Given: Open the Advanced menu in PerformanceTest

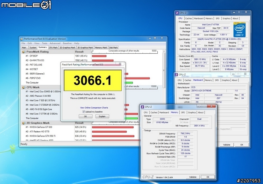Looking at the screenshot, I should coord(55,43).
